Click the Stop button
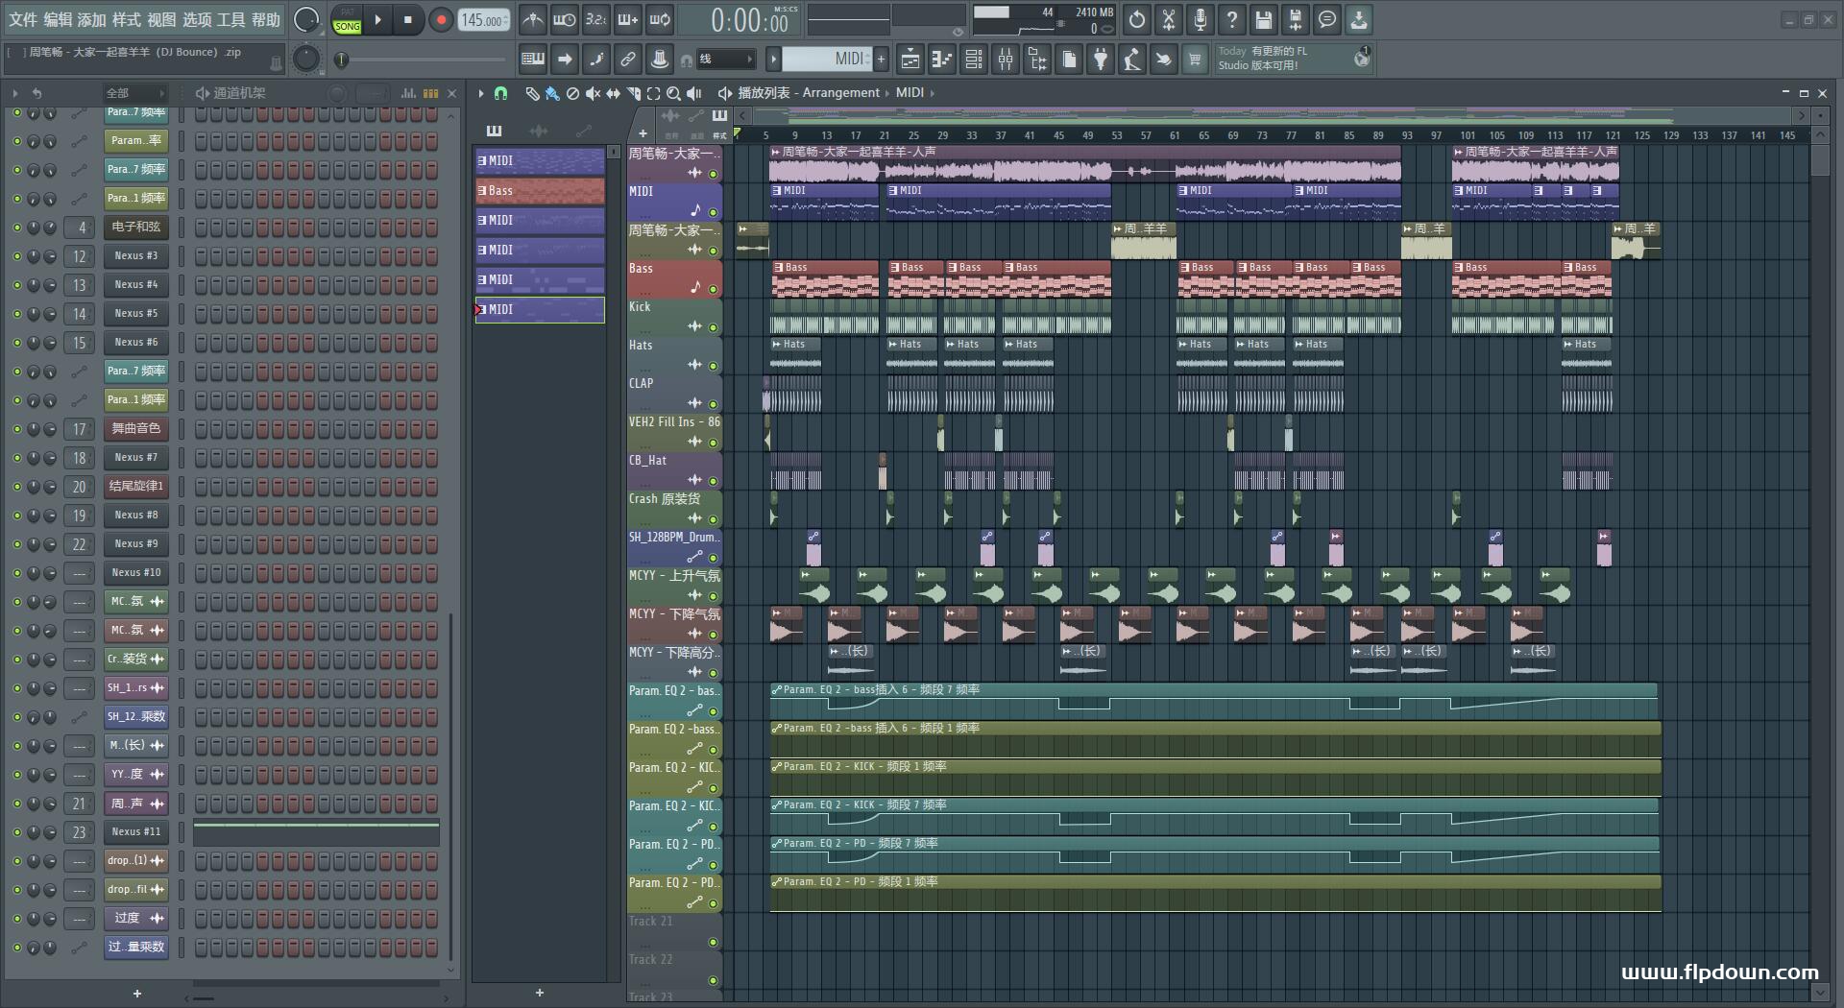1844x1008 pixels. tap(408, 19)
